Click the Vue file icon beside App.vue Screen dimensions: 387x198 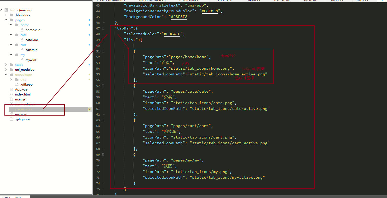click(x=11, y=89)
